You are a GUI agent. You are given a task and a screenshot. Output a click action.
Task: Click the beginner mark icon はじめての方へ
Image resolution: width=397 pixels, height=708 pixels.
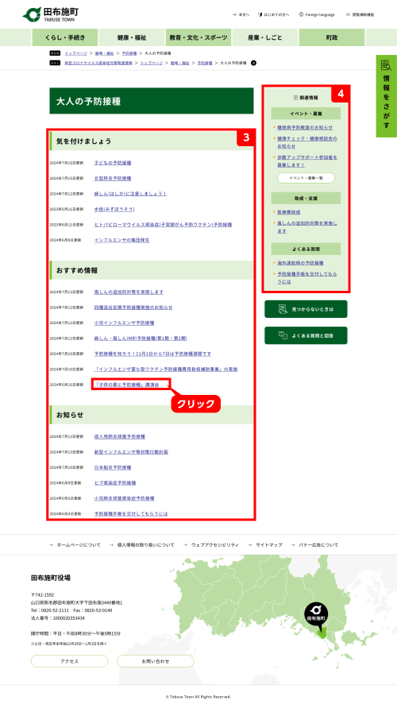coord(260,14)
